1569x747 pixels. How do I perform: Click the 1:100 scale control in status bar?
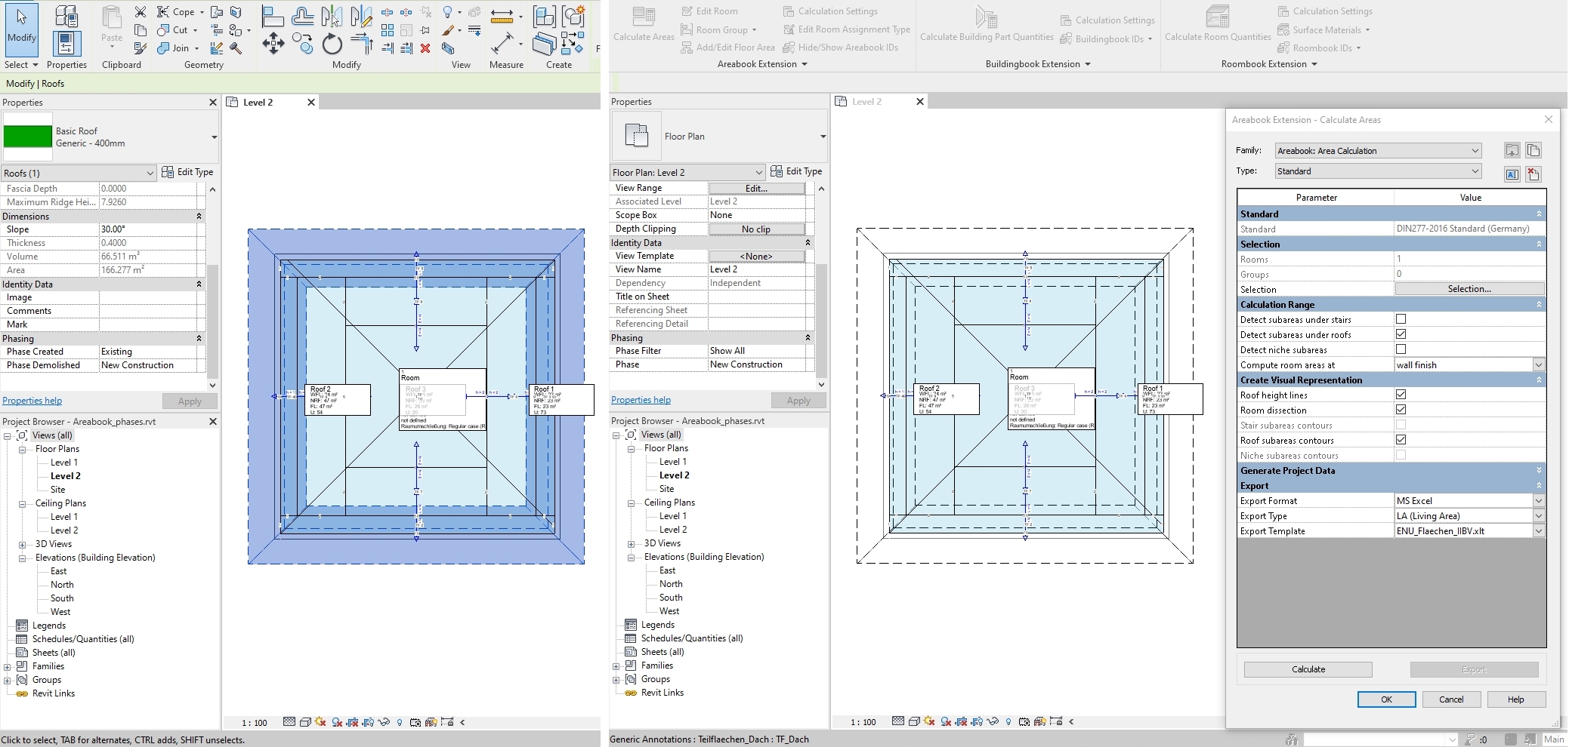(254, 722)
